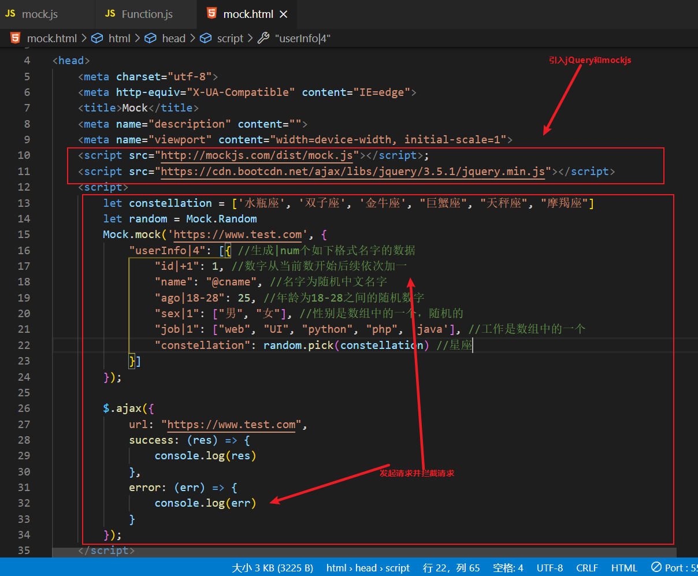Viewport: 698px width, 576px height.
Task: Click the "python" string in job array
Action: [328, 329]
